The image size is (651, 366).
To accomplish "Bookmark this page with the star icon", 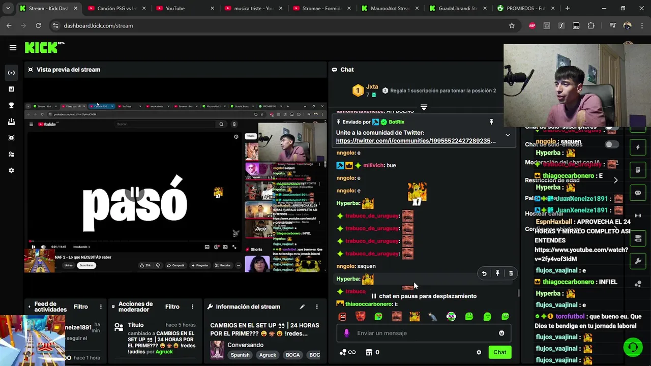I will click(x=512, y=25).
